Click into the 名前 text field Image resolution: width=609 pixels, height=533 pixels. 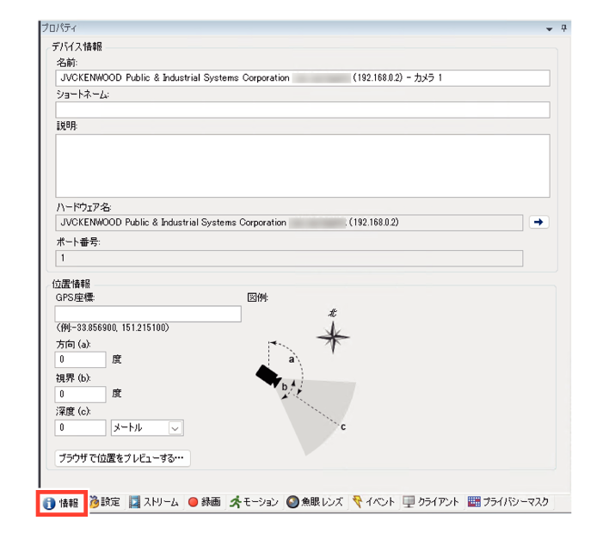pos(302,78)
